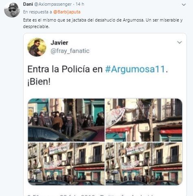Open the #Argumosa11 hashtag
The image size is (193, 196).
(x=135, y=69)
